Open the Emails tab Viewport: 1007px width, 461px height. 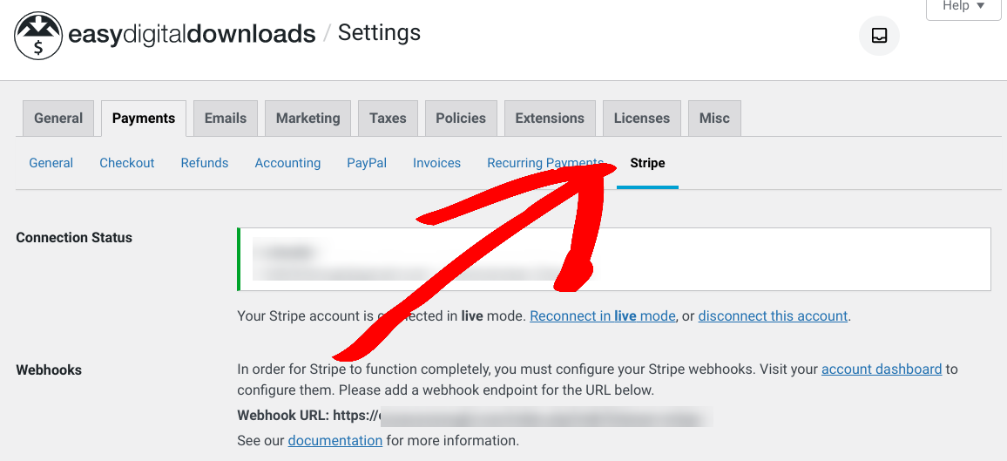pos(226,119)
